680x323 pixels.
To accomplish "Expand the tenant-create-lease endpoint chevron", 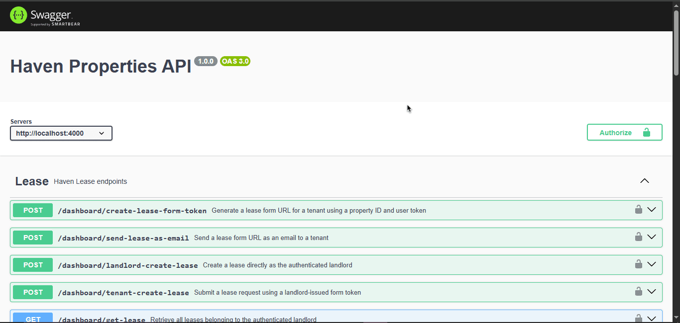I will (652, 292).
